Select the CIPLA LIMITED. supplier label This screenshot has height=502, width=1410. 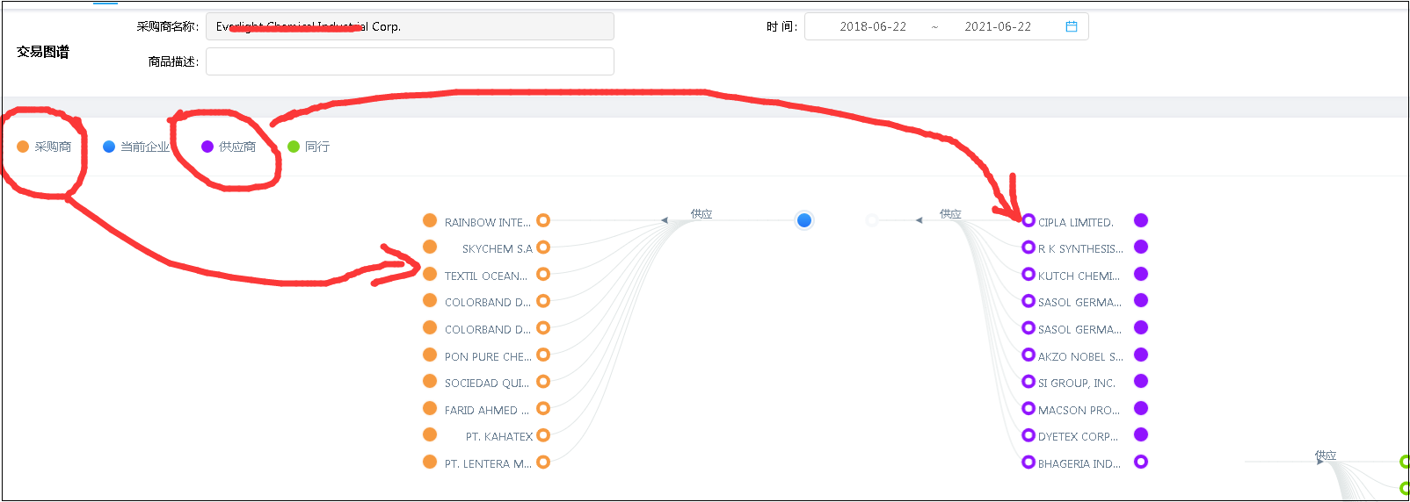(x=1076, y=222)
